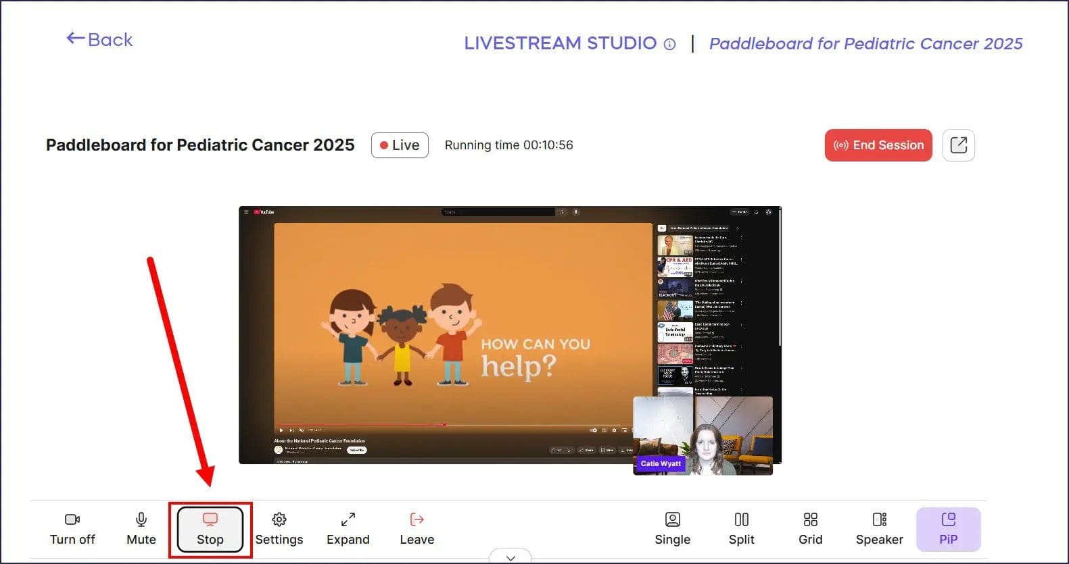Switch to Single layout
This screenshot has width=1069, height=564.
(672, 529)
